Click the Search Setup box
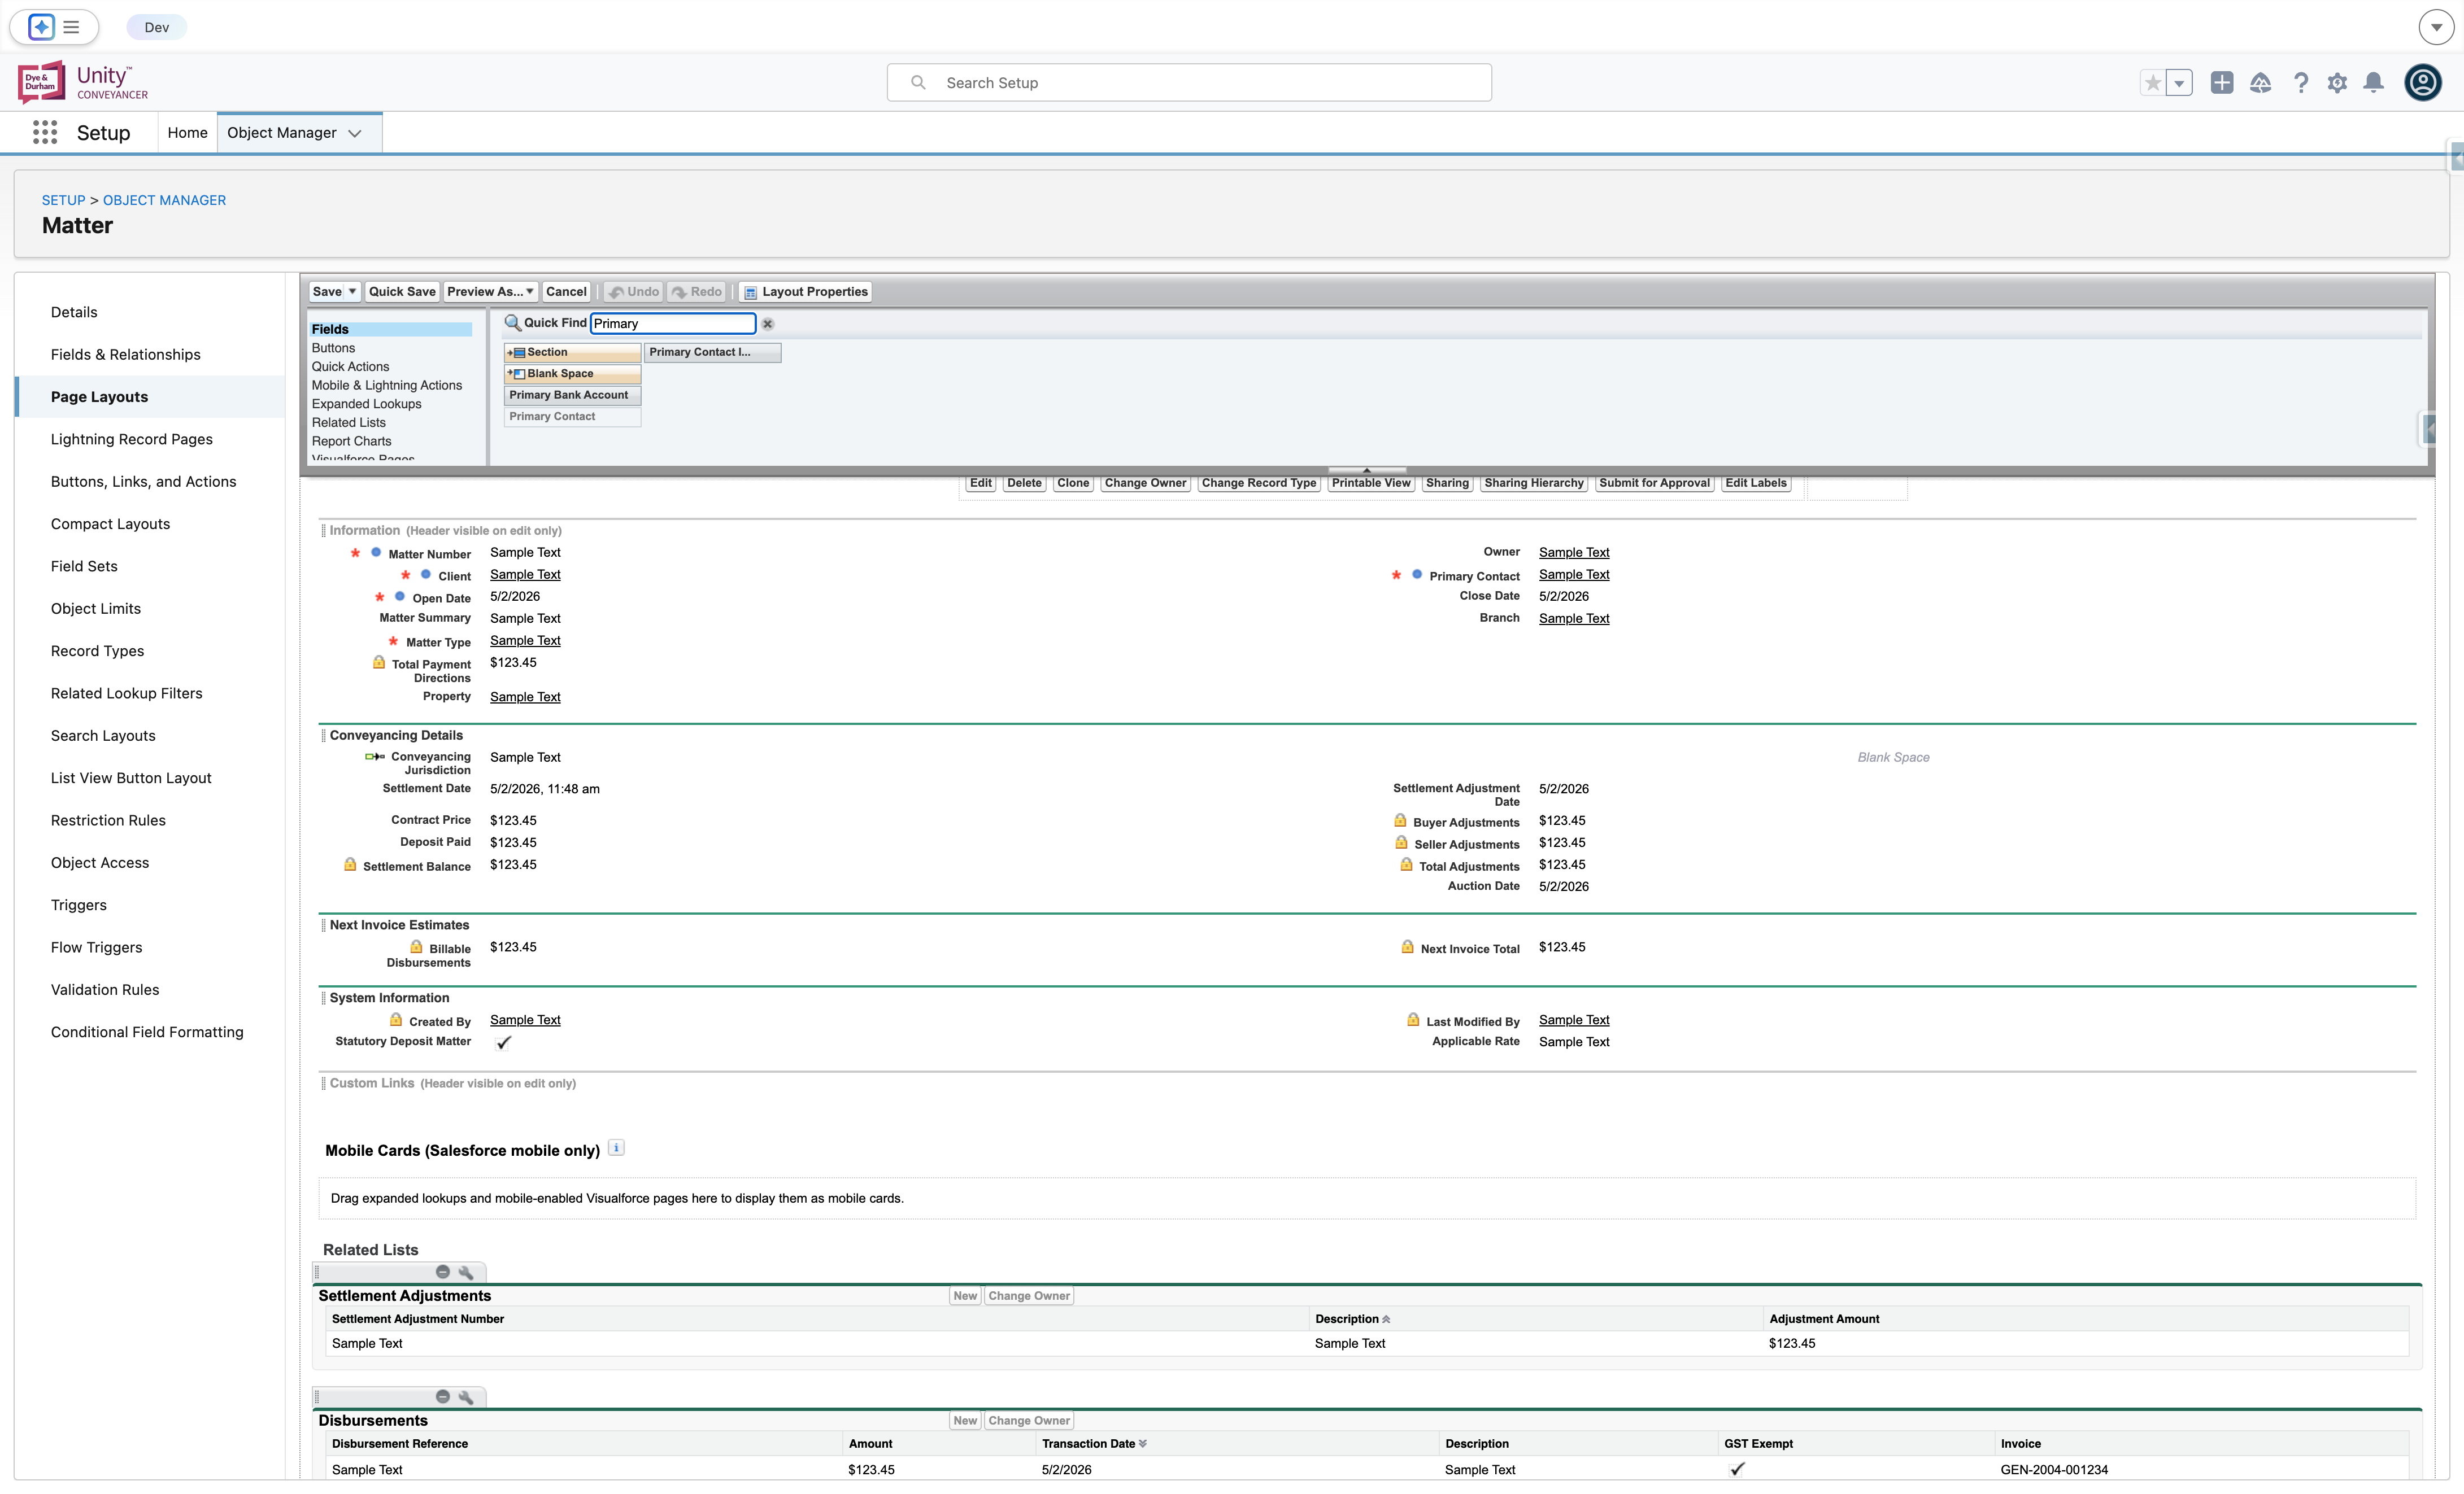This screenshot has height=1494, width=2464. 1189,83
